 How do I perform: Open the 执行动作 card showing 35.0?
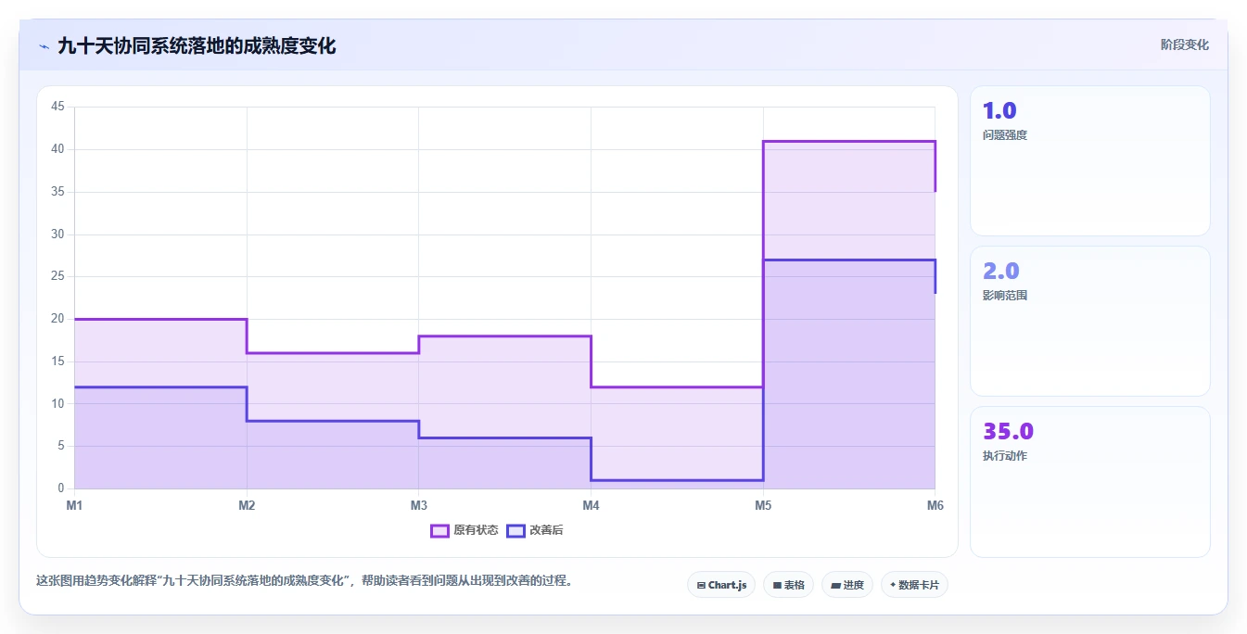[1090, 482]
